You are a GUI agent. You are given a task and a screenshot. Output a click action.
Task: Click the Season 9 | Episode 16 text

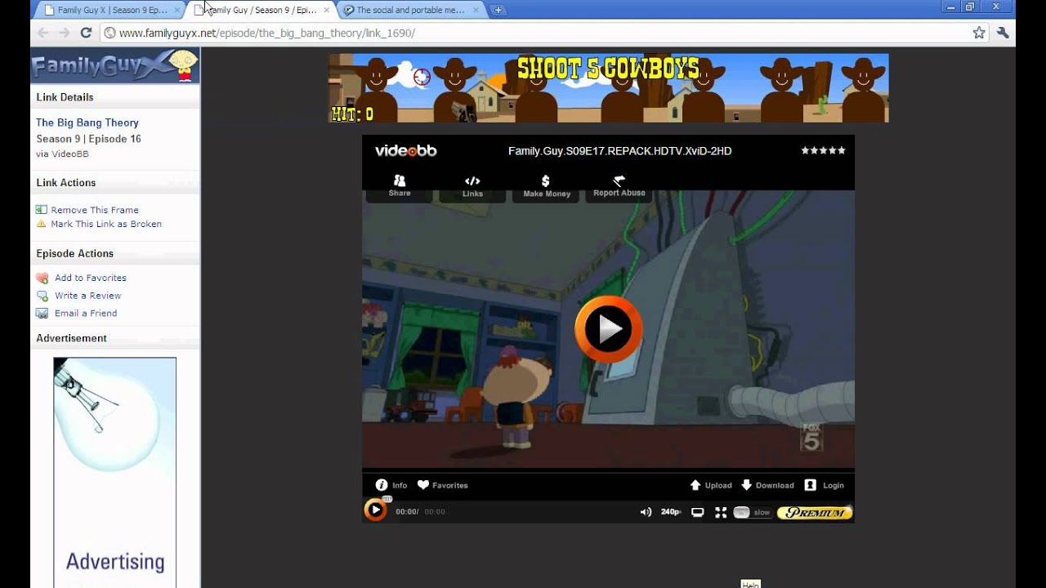(x=88, y=139)
